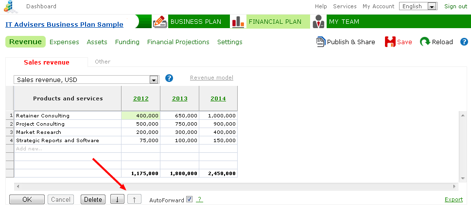Click the 1,800,000 total cell
This screenshot has width=471, height=211.
coord(179,173)
